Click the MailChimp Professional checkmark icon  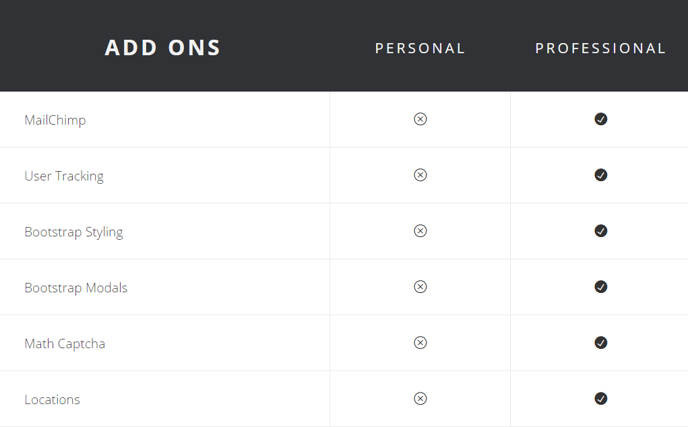(x=600, y=119)
